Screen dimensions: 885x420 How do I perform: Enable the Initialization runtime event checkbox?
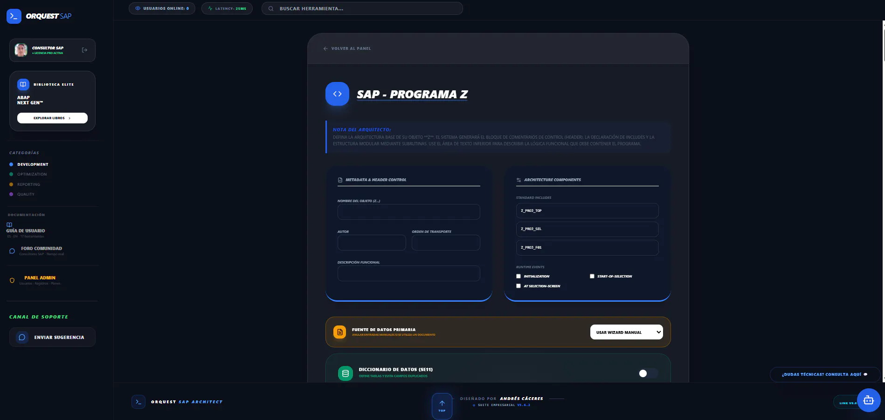[519, 276]
